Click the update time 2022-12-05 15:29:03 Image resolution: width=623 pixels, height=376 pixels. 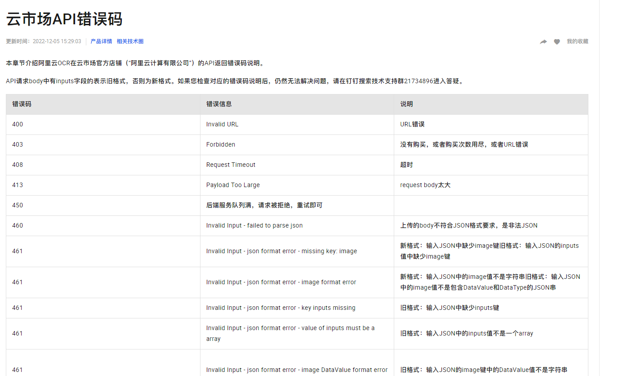(x=57, y=41)
